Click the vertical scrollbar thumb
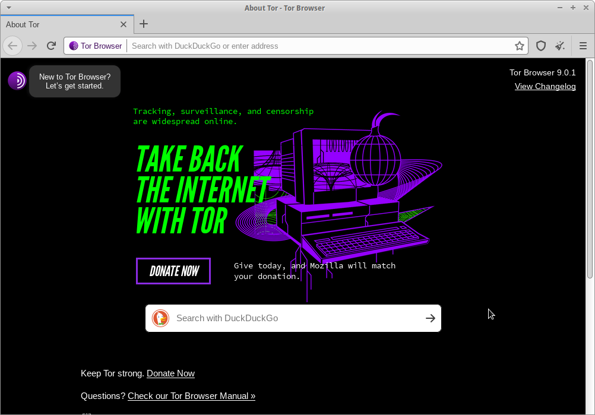This screenshot has height=415, width=595. point(590,169)
